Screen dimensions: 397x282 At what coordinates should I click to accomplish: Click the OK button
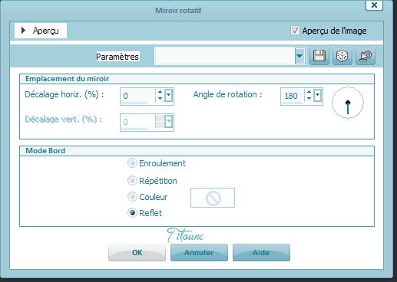[137, 252]
